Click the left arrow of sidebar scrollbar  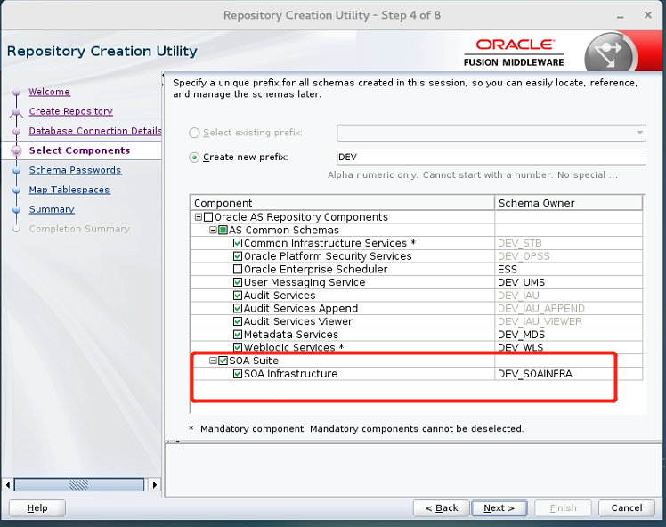click(7, 484)
